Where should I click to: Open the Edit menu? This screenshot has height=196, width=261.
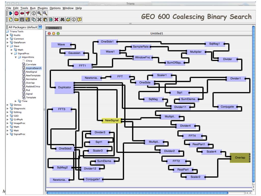coord(16,8)
